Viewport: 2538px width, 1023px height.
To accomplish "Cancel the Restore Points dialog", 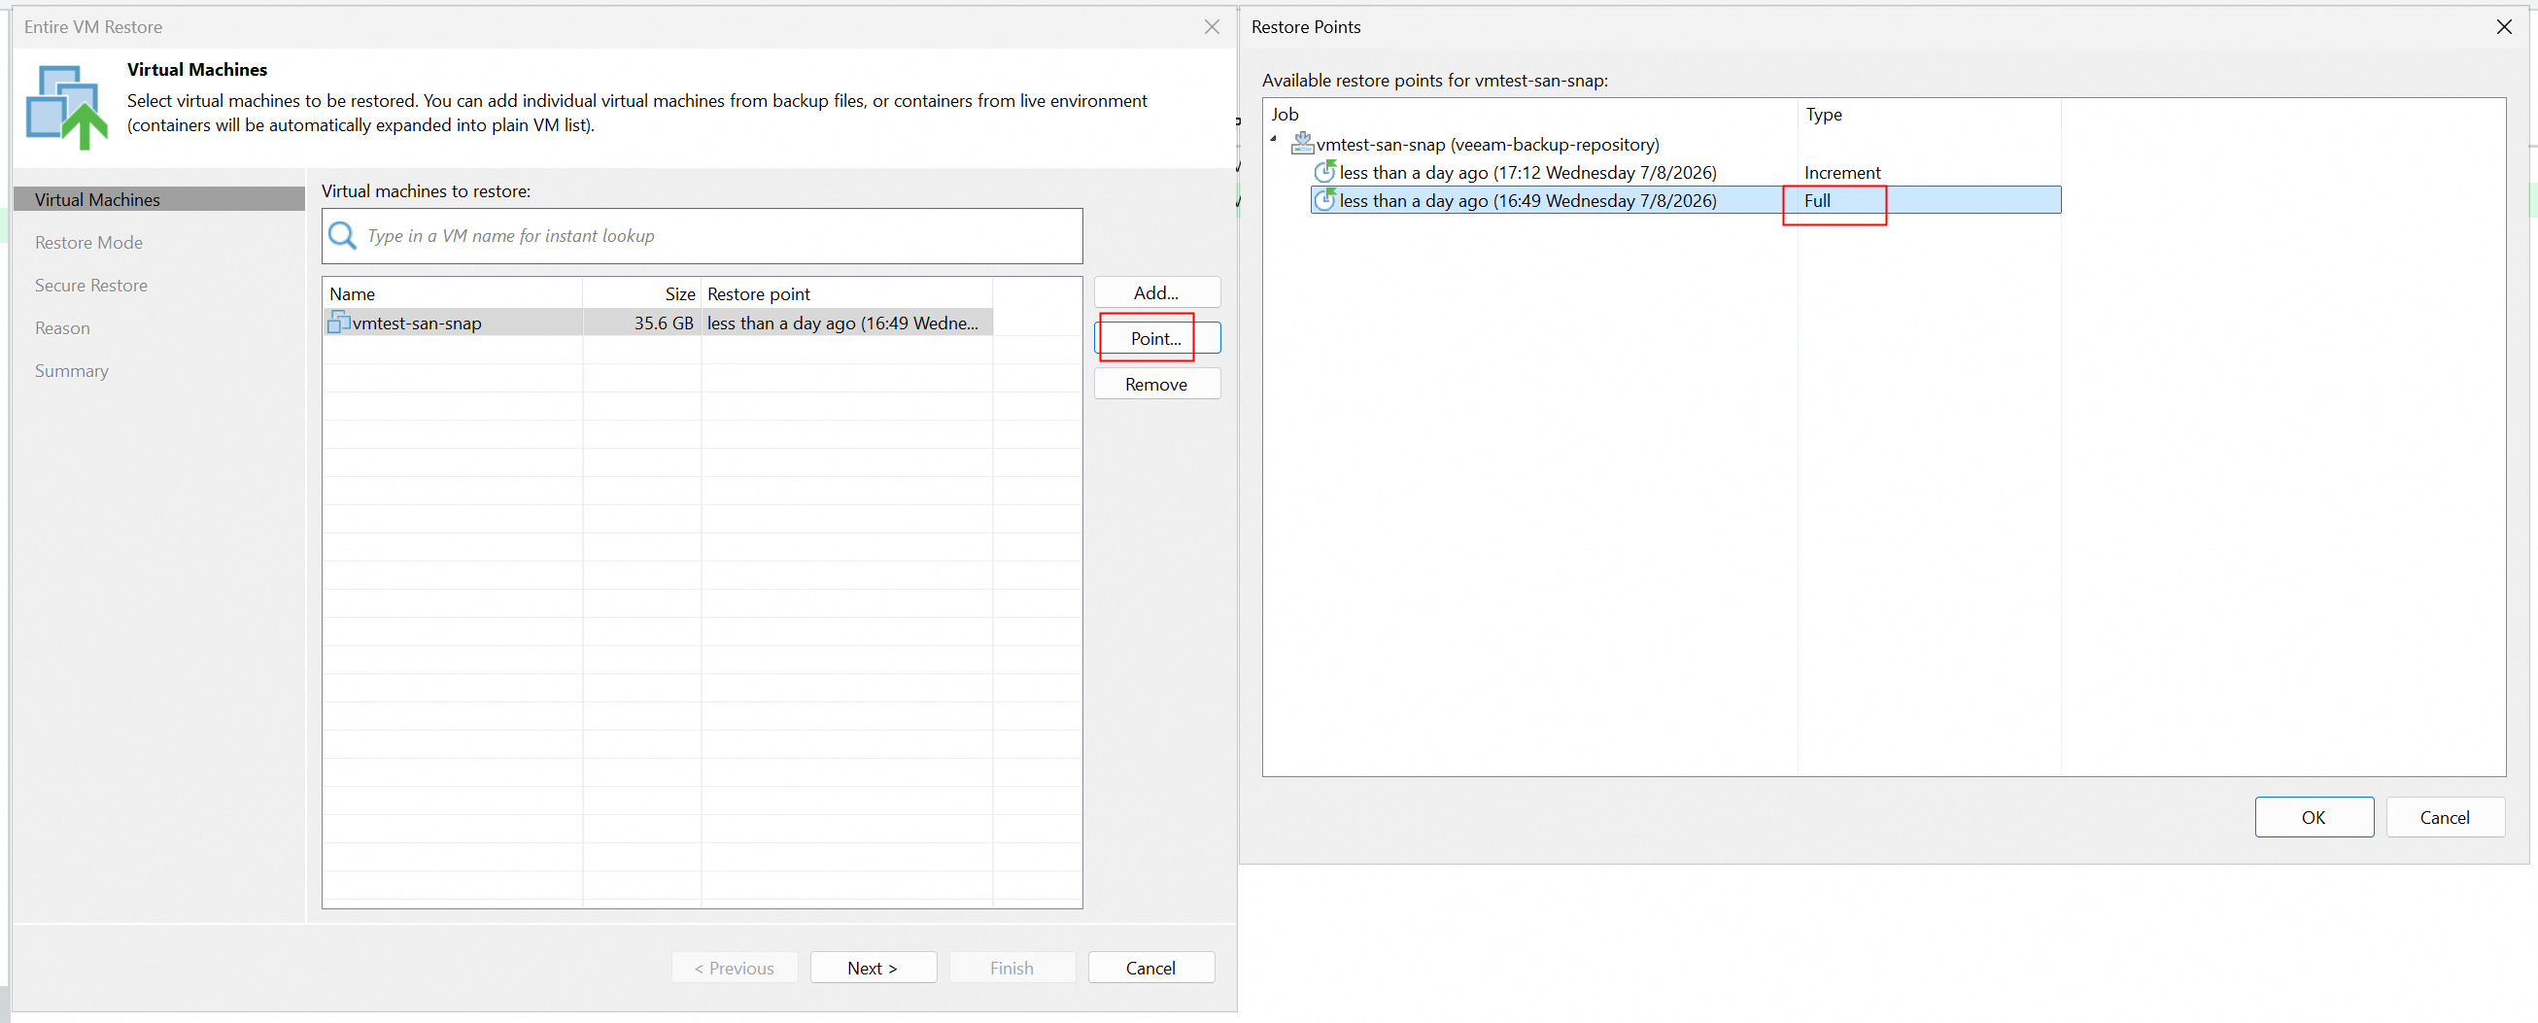I will tap(2445, 817).
